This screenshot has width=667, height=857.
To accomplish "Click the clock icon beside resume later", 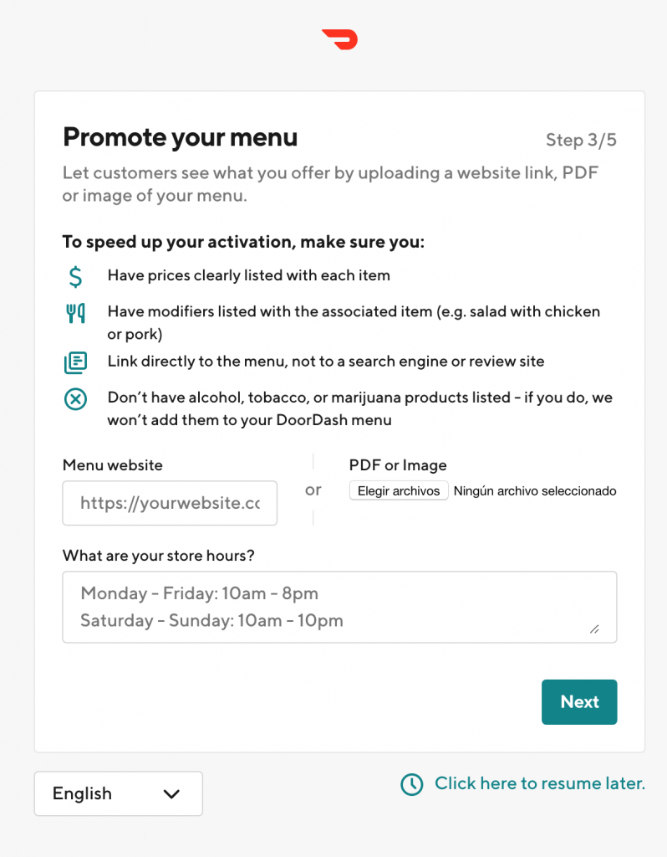I will (x=412, y=784).
